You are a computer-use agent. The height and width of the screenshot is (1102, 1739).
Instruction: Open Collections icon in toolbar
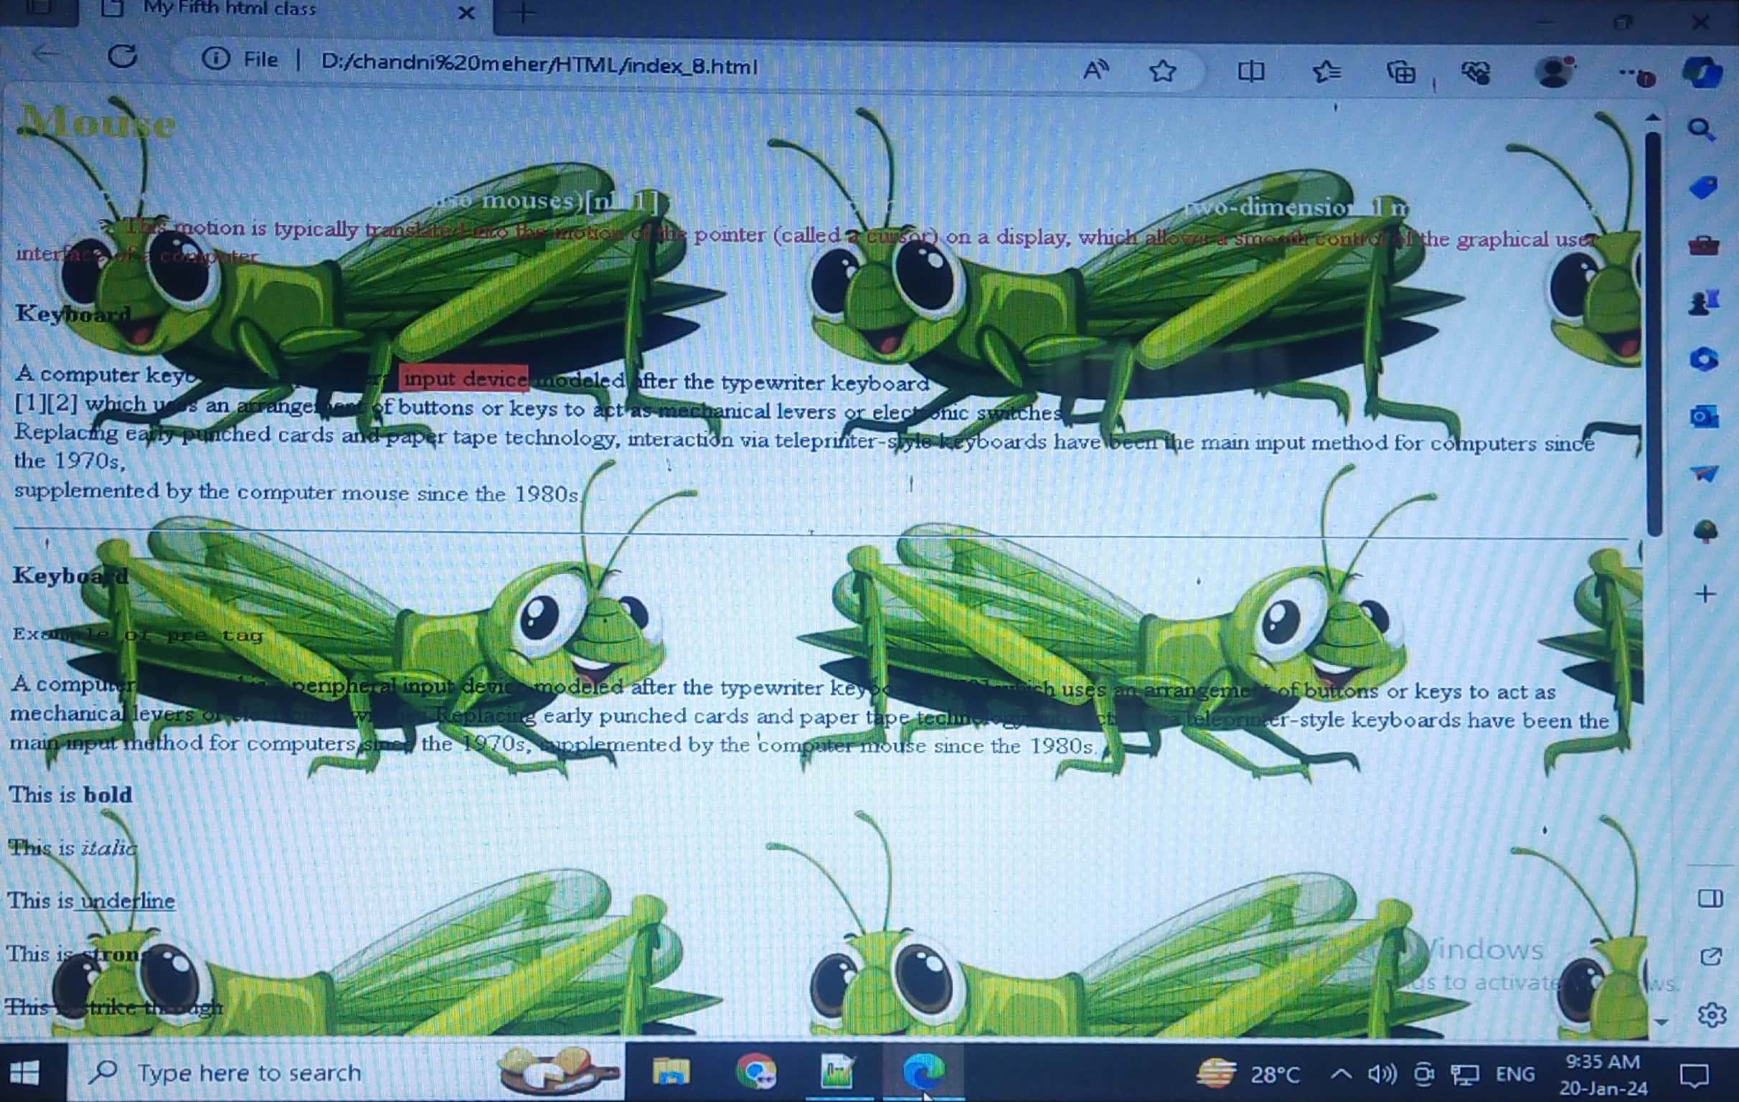tap(1401, 73)
